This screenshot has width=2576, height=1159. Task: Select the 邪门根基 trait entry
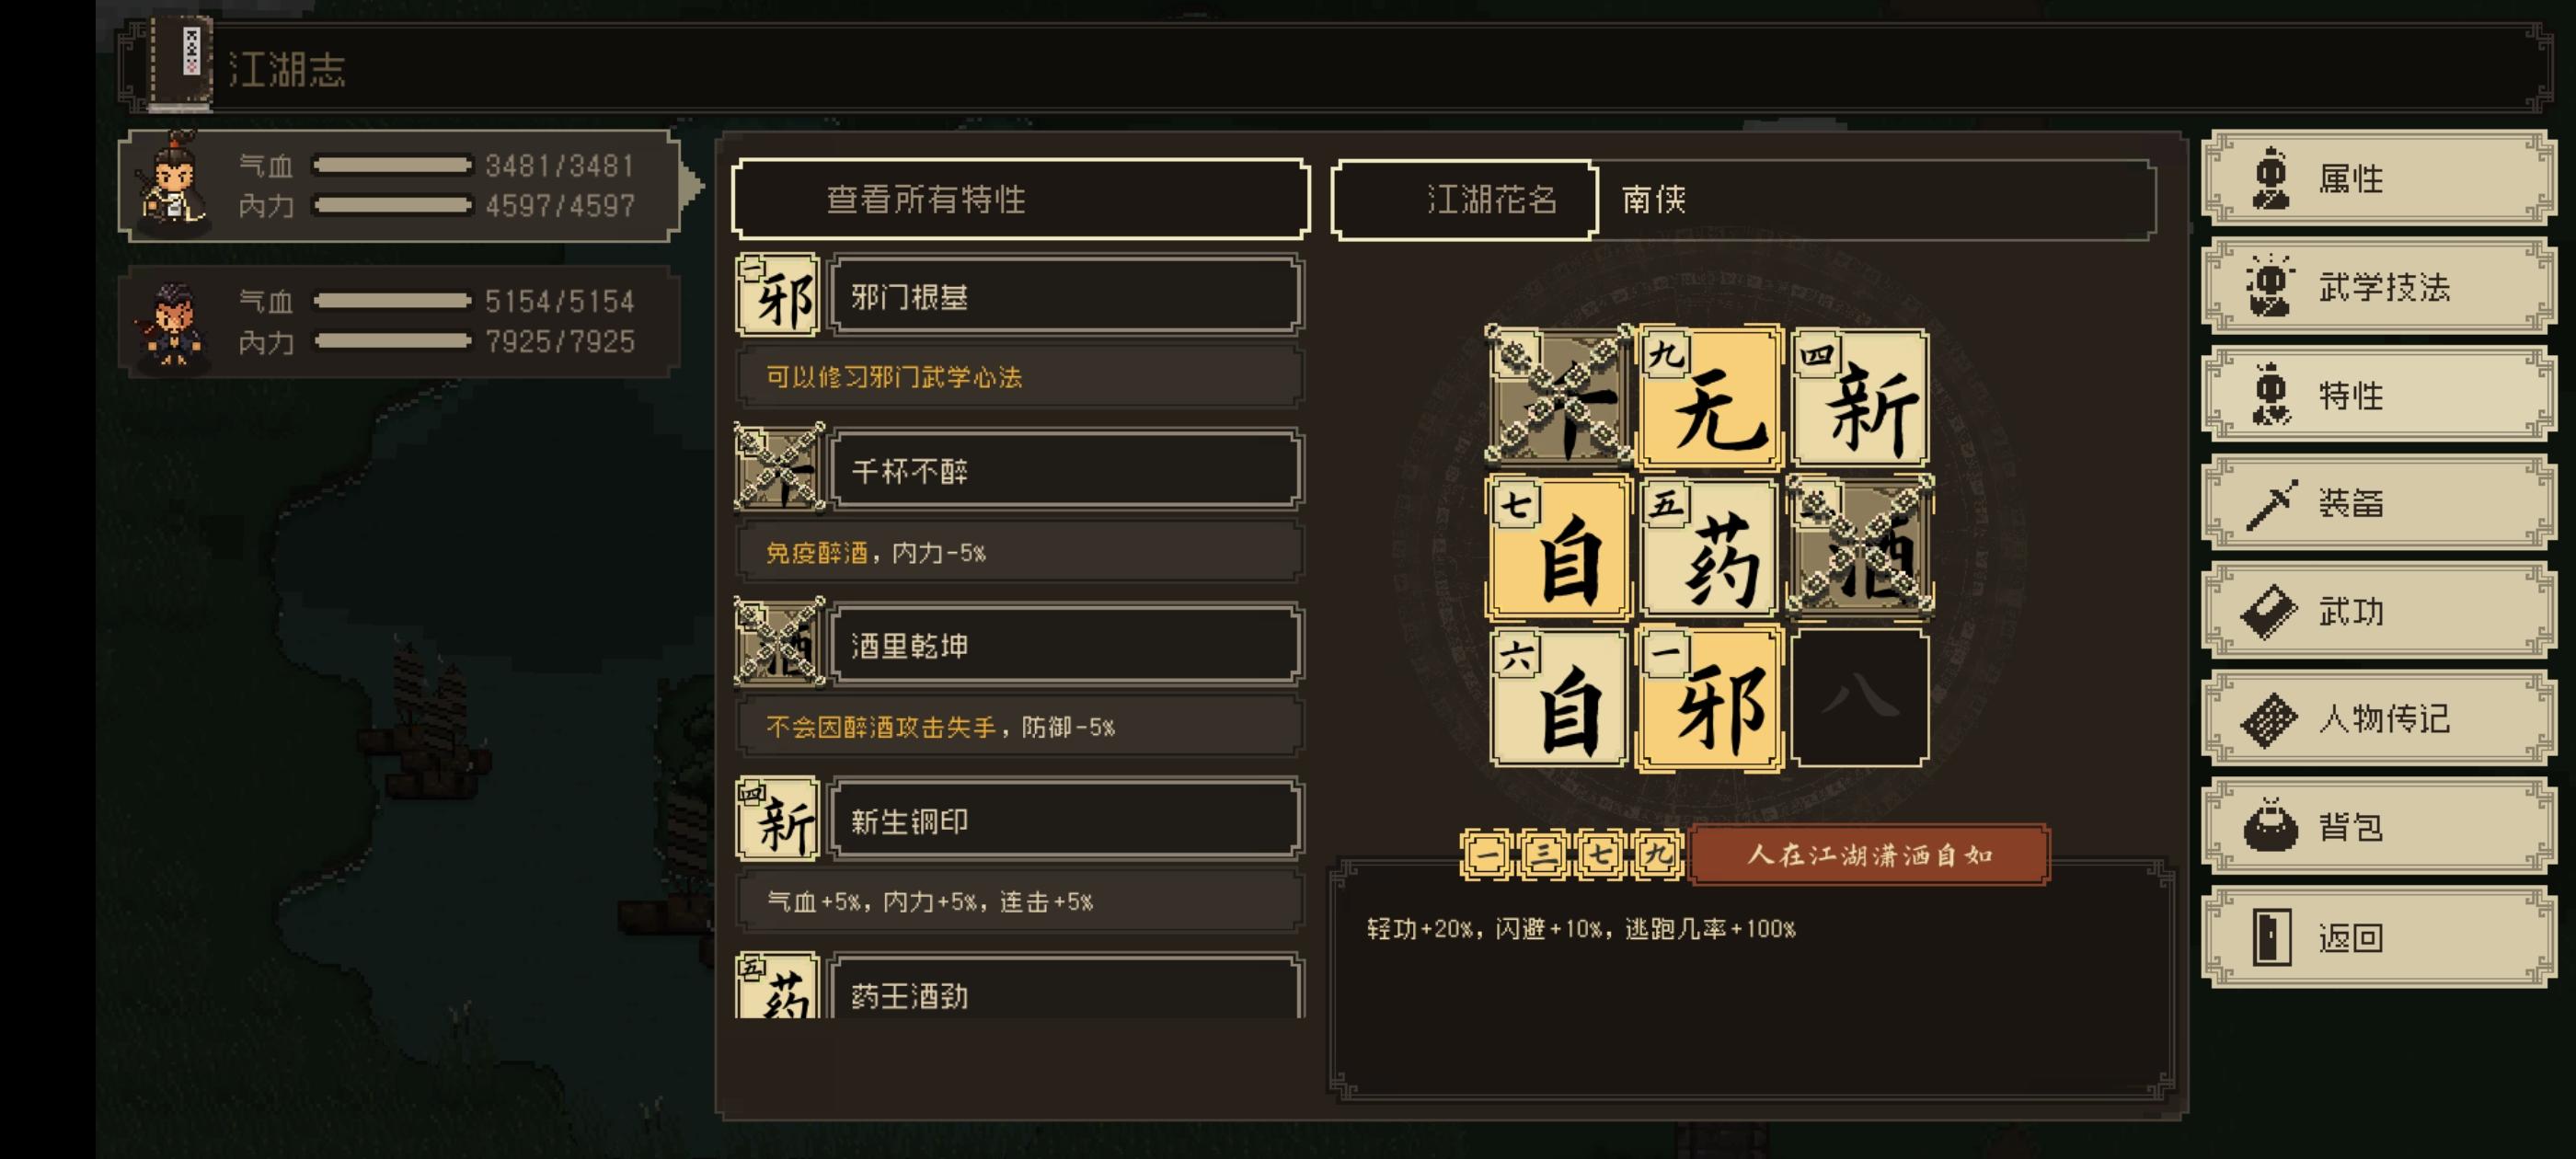tap(1067, 296)
